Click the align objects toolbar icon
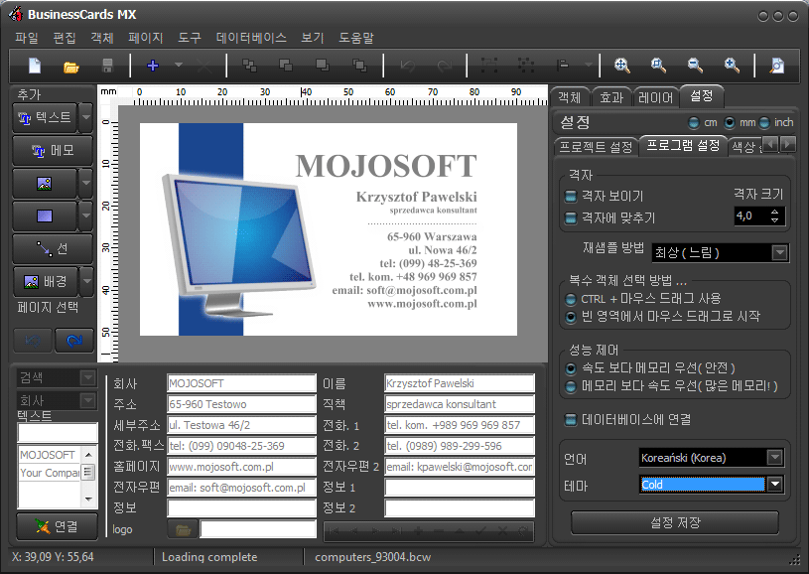The image size is (809, 574). [563, 66]
